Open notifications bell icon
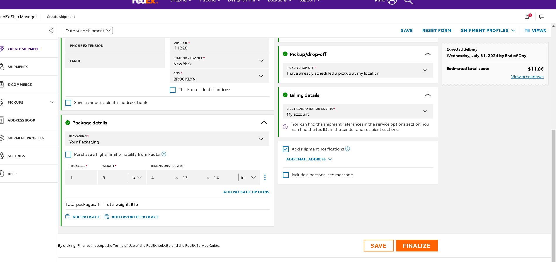The height and width of the screenshot is (262, 556). (x=528, y=17)
